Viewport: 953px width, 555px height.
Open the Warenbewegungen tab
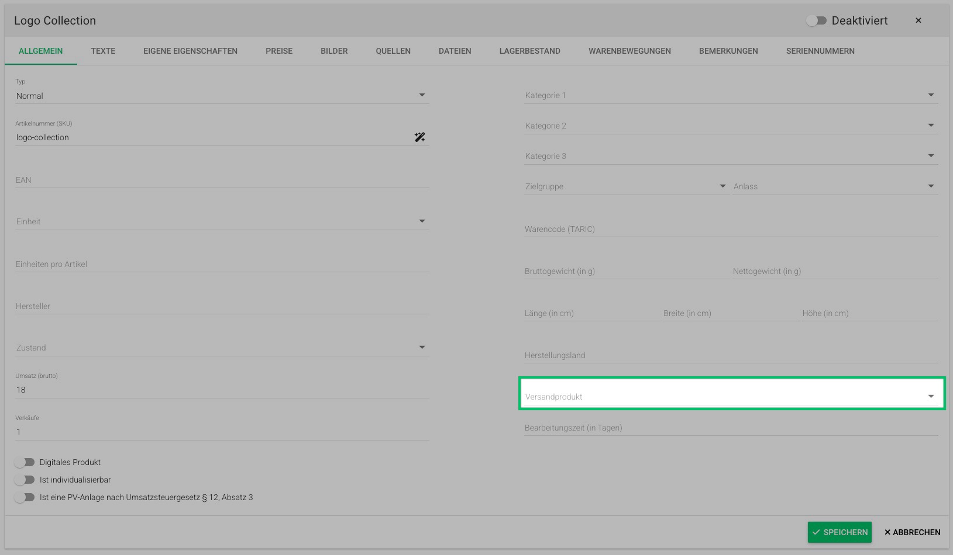click(x=630, y=51)
